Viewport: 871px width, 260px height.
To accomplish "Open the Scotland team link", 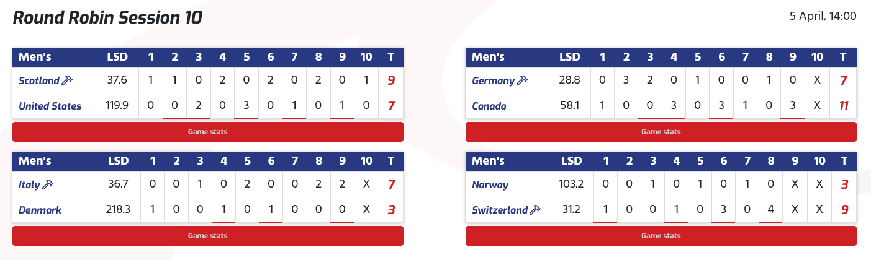I will click(39, 80).
